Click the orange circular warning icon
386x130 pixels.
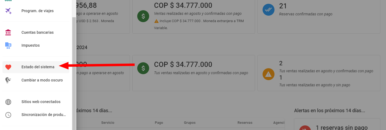point(269,74)
